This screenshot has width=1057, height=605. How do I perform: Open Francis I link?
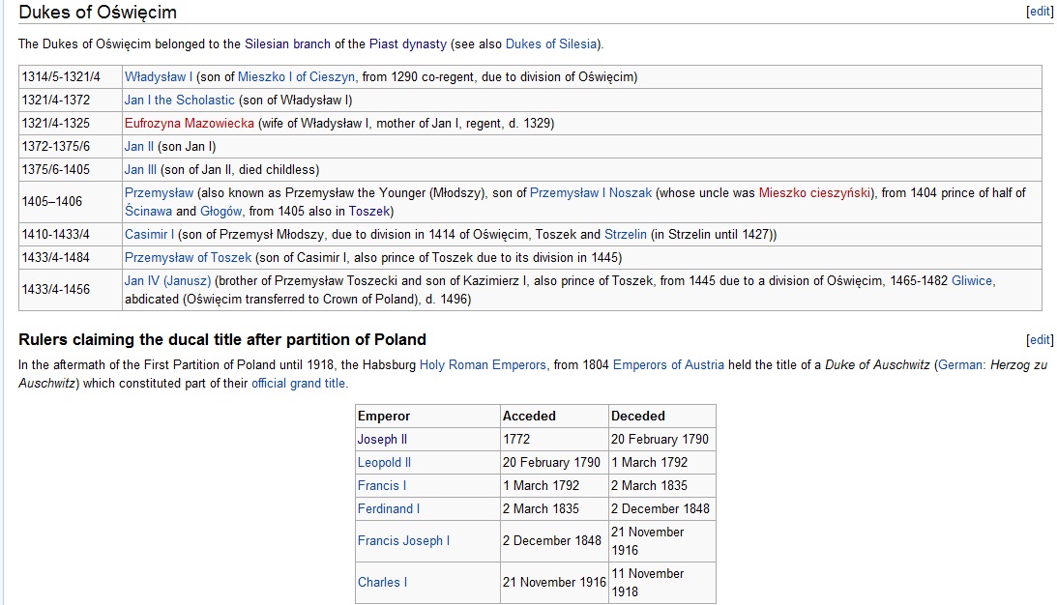click(382, 485)
